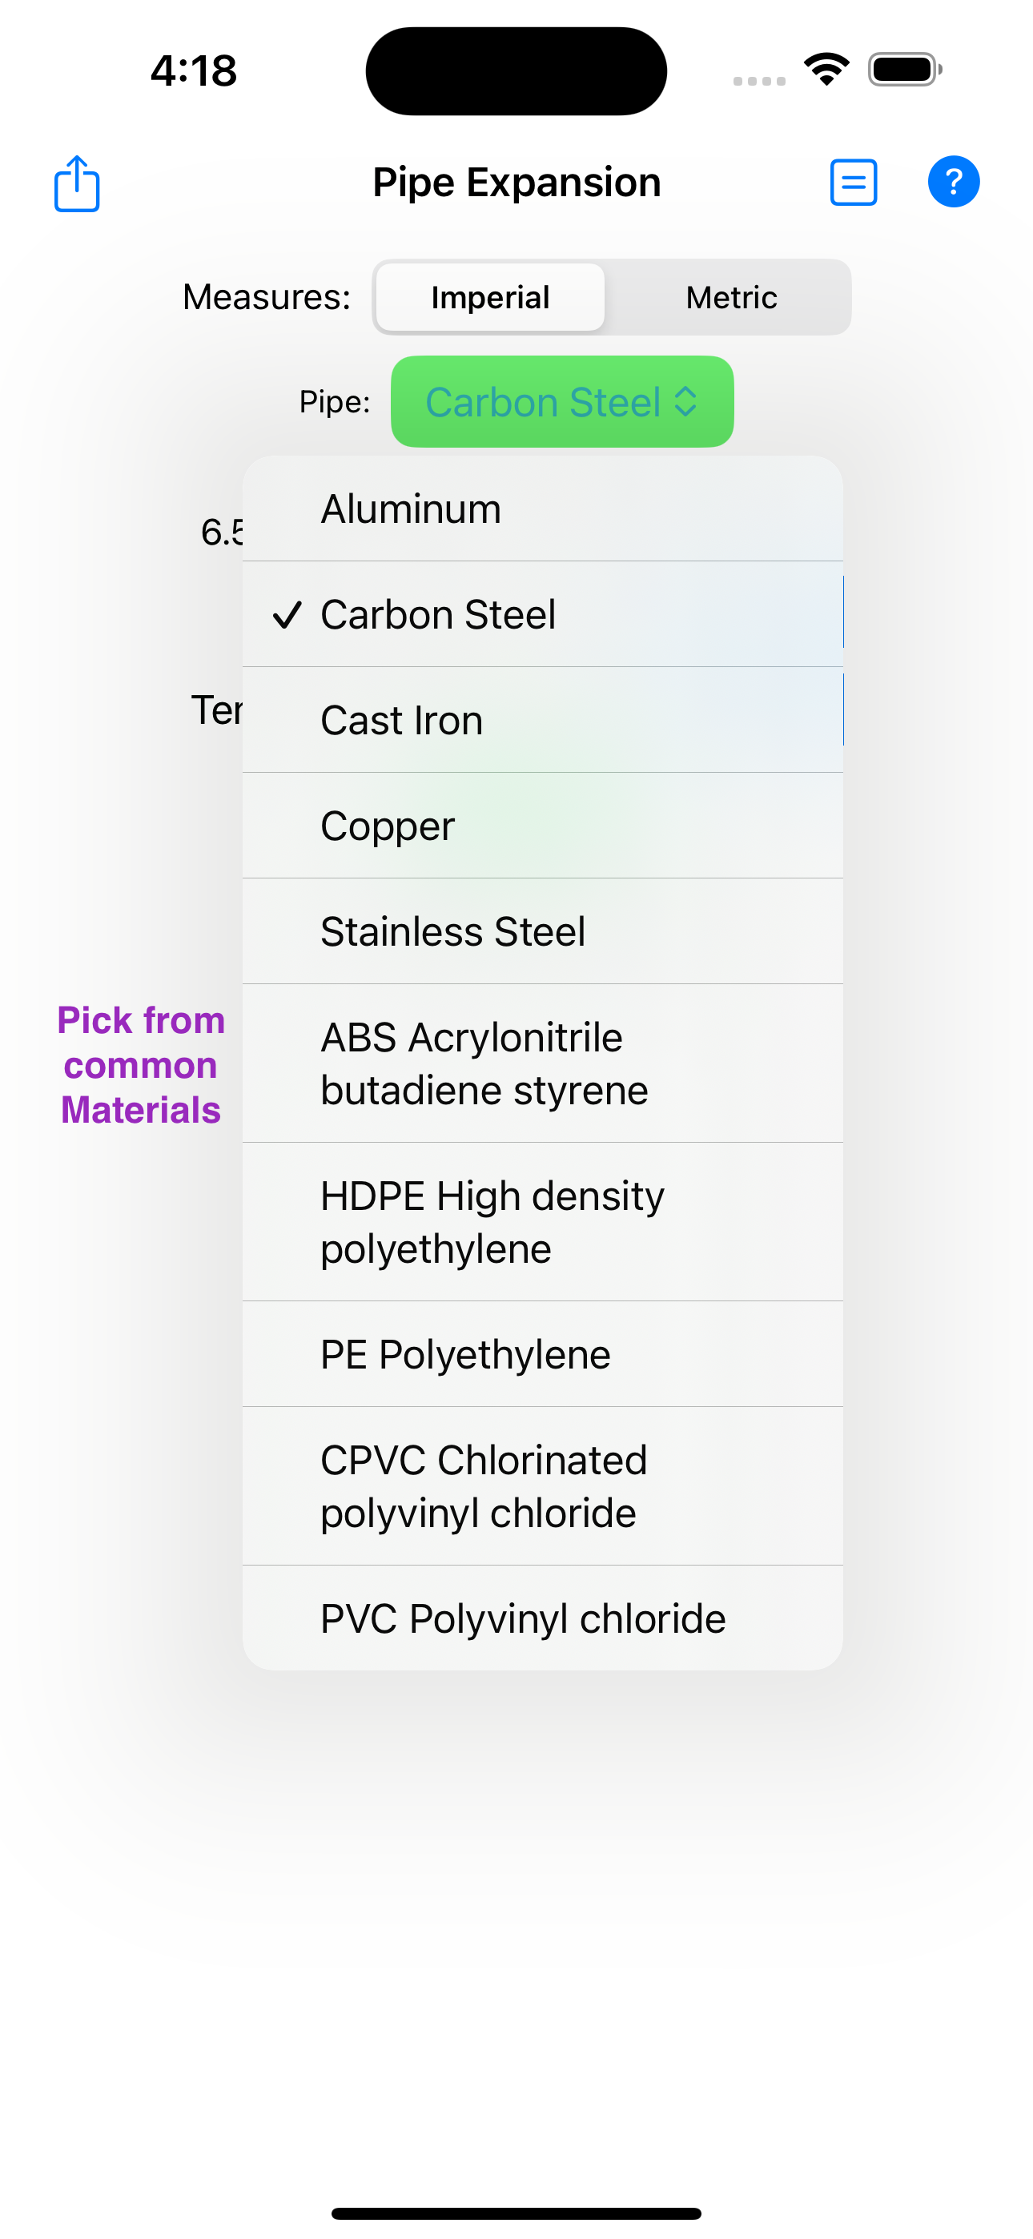Pick PVC Polyvinyl chloride
This screenshot has width=1033, height=2239.
(x=541, y=1618)
